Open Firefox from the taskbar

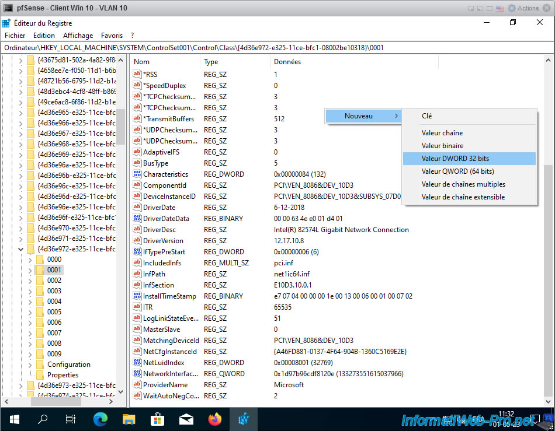click(x=215, y=419)
